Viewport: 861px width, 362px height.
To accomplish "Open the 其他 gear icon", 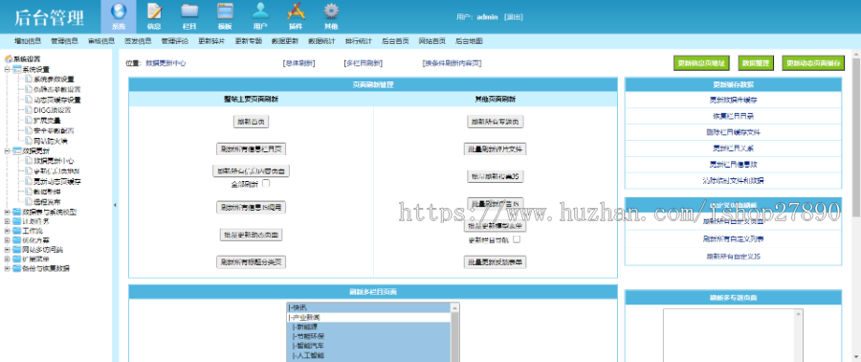I will pyautogui.click(x=331, y=11).
